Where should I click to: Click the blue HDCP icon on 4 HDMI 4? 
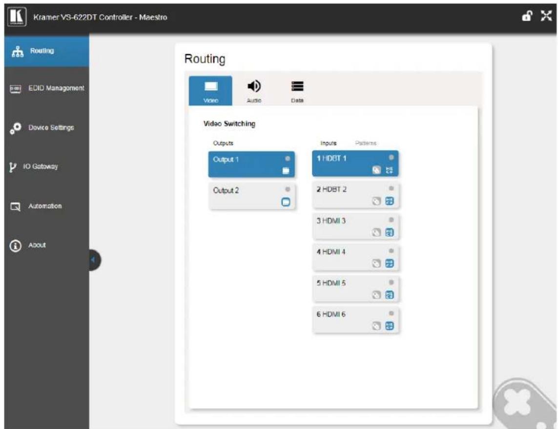pyautogui.click(x=390, y=264)
